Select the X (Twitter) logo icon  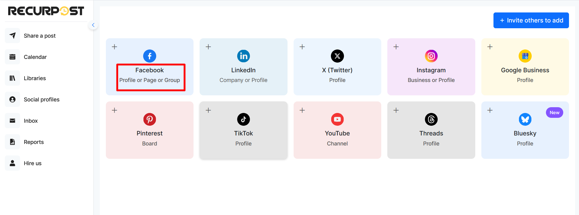pyautogui.click(x=337, y=56)
